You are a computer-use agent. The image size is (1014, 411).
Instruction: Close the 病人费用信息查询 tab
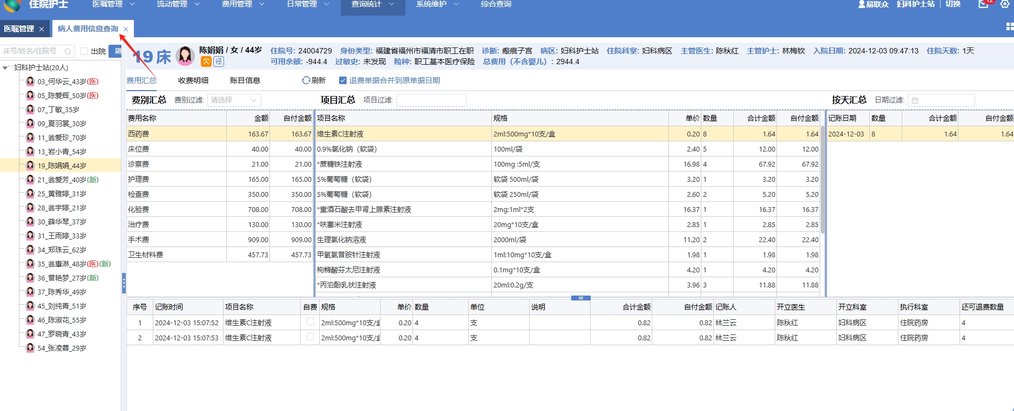(x=126, y=29)
